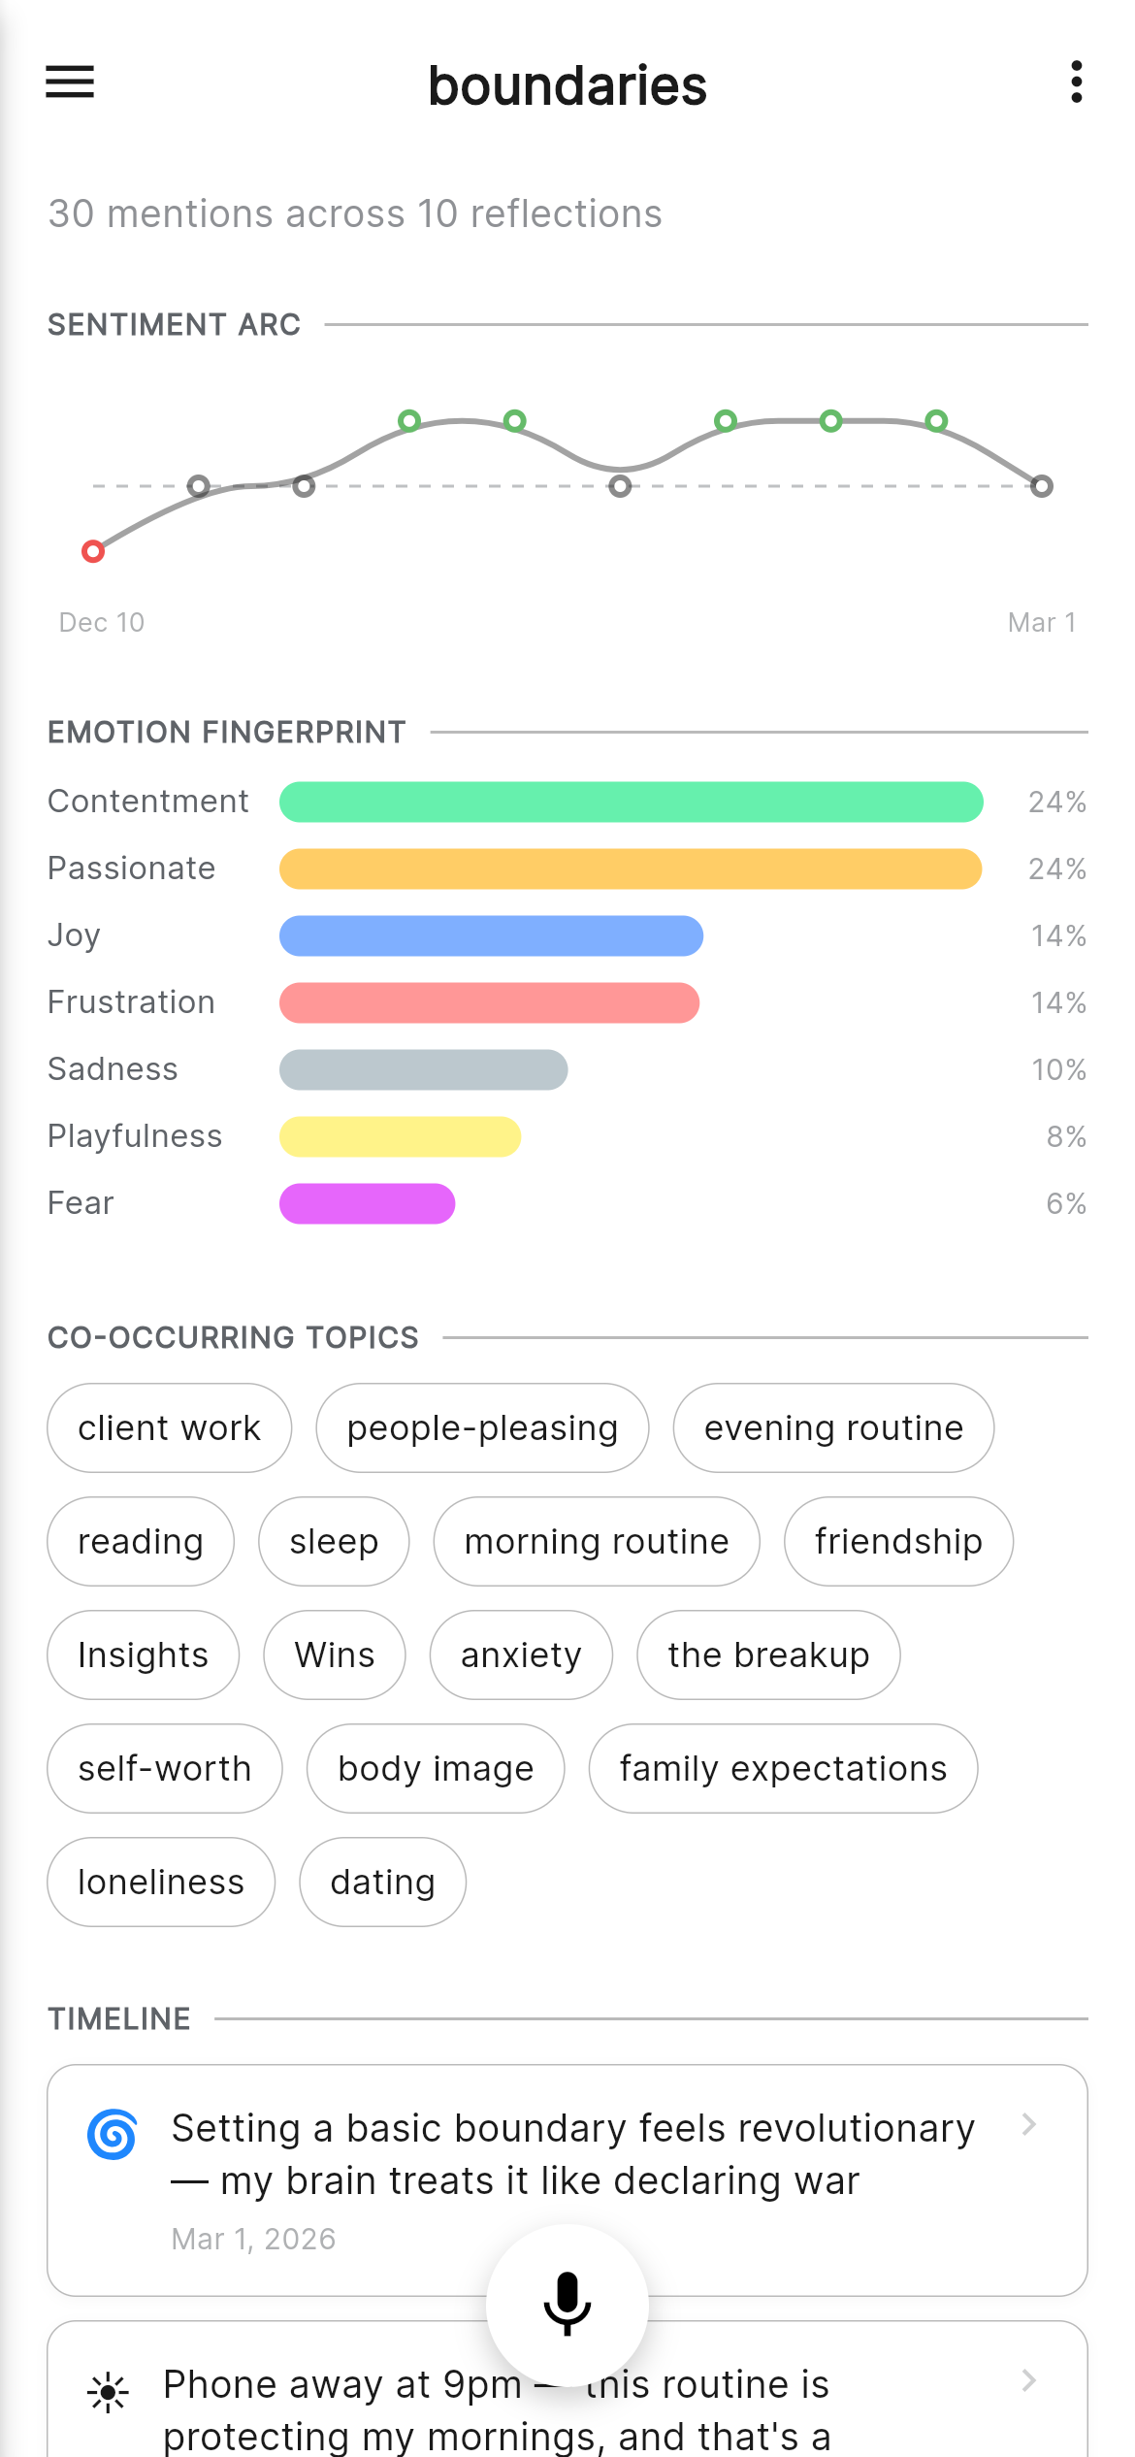Click the red starting point on the sentiment arc

tap(94, 550)
